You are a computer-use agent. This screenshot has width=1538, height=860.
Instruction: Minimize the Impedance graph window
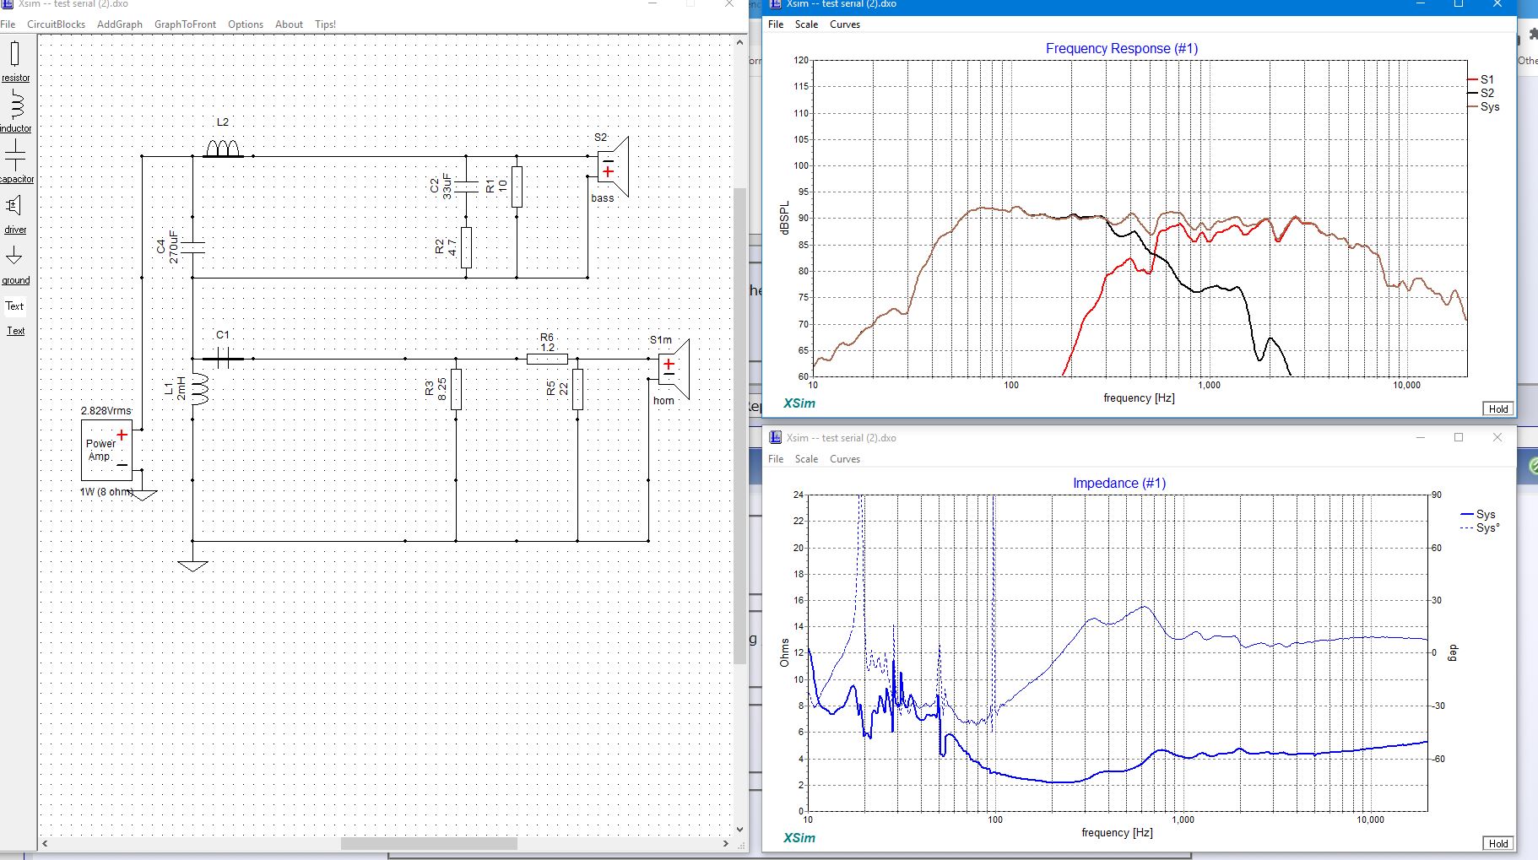point(1420,437)
